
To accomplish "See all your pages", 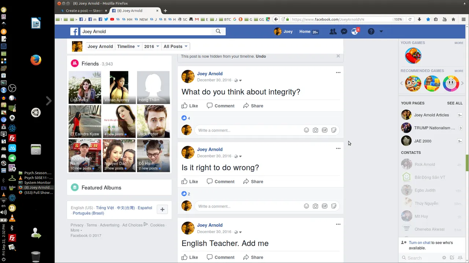I will [455, 103].
